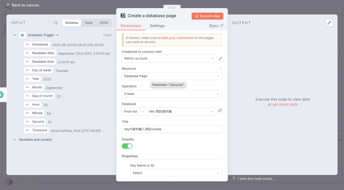The image size is (344, 190).
Task: Open the Key Name or ID Select dropdown
Action: [176, 173]
